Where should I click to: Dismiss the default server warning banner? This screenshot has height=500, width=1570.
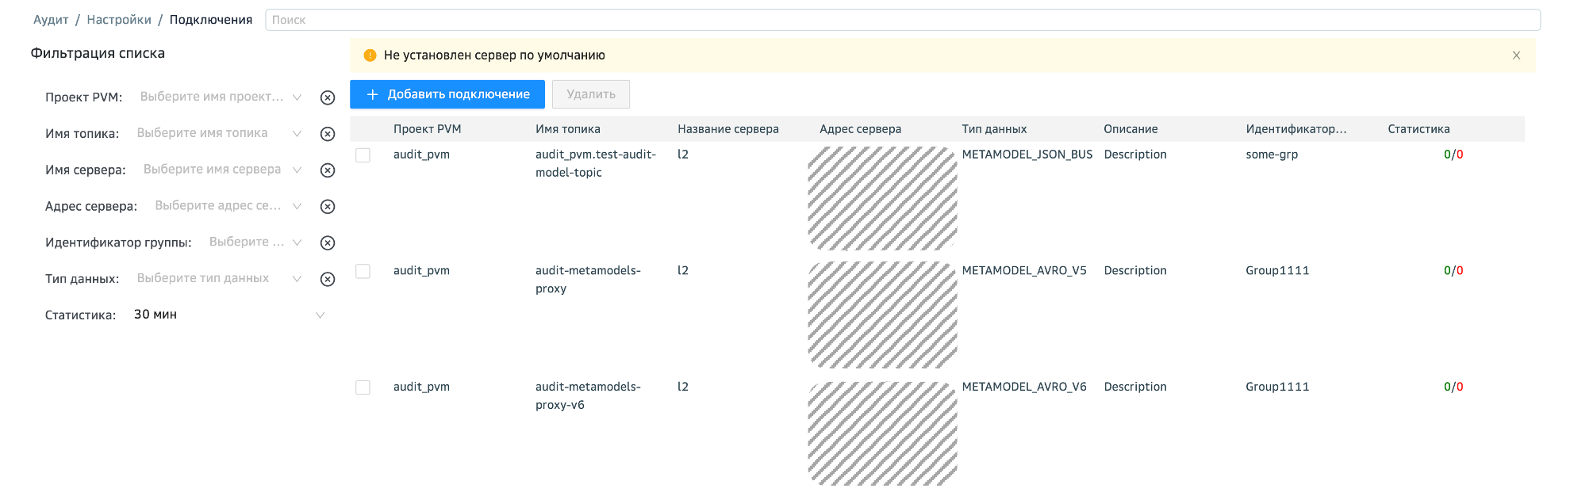1515,55
